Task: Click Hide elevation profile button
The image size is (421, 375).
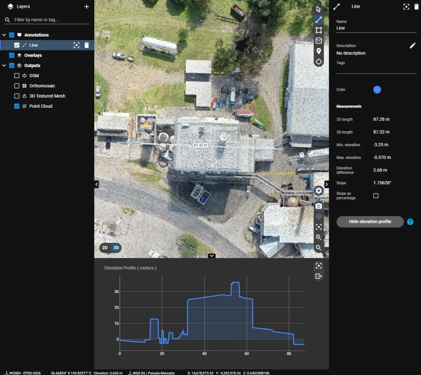Action: click(x=370, y=222)
